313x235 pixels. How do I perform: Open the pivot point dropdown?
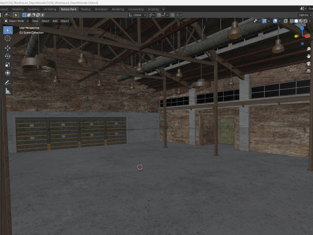click(151, 15)
